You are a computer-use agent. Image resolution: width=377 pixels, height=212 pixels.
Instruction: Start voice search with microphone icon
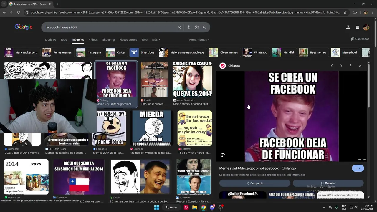tap(189, 27)
